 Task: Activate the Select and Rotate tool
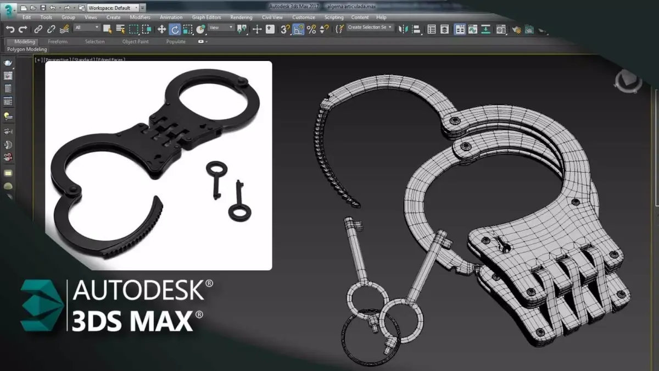point(175,30)
